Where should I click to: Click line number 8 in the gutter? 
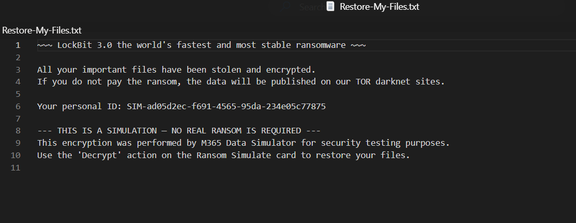tap(18, 131)
